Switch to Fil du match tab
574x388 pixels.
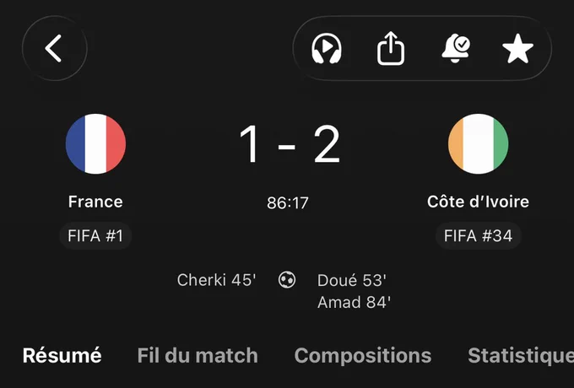point(198,355)
